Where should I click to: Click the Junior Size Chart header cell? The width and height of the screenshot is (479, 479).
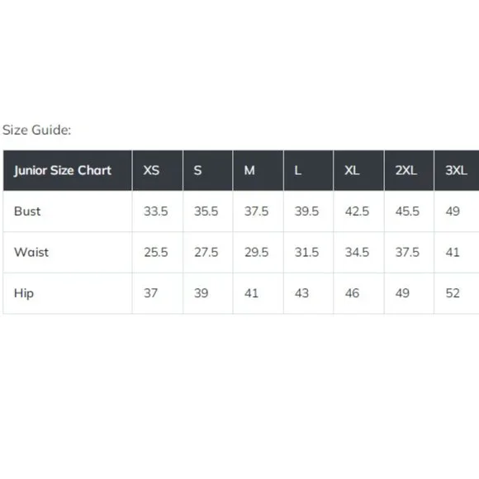click(x=68, y=170)
